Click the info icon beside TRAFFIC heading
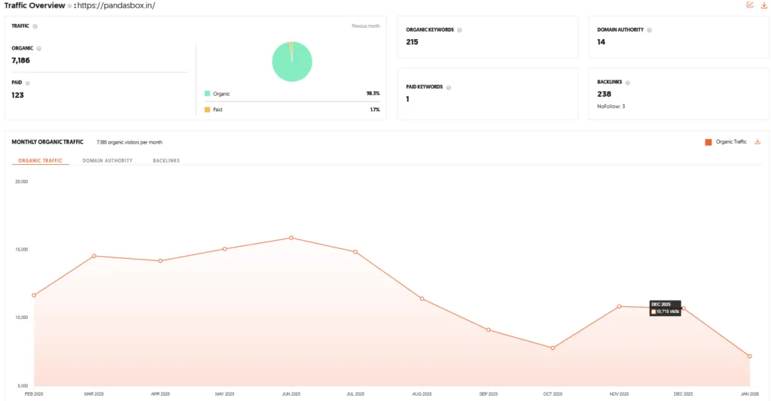This screenshot has height=401, width=771. pyautogui.click(x=35, y=26)
